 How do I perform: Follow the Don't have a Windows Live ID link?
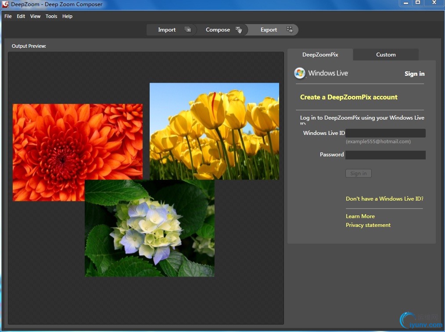pyautogui.click(x=384, y=199)
